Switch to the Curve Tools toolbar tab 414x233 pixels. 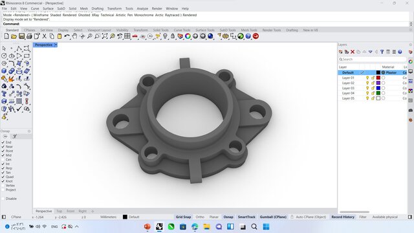tap(182, 30)
